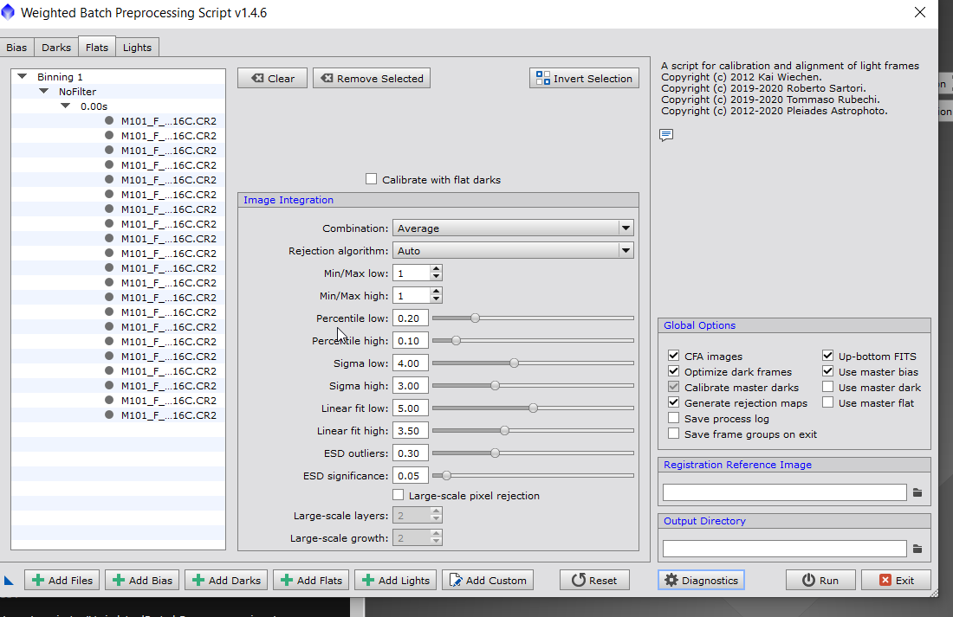Click the Add Lights button

(x=396, y=580)
